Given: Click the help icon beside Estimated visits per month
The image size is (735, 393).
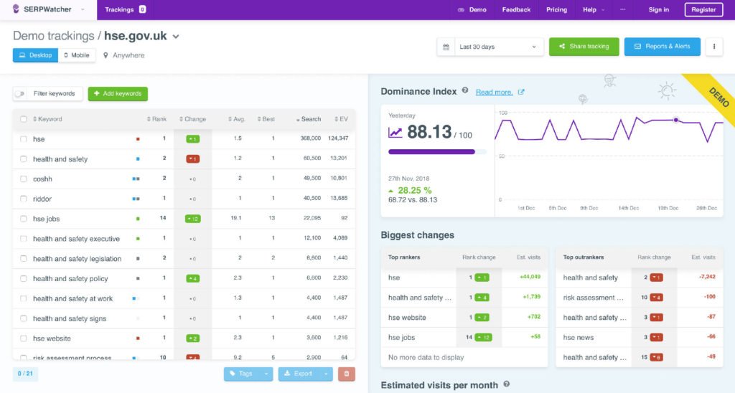Looking at the screenshot, I should pos(506,384).
